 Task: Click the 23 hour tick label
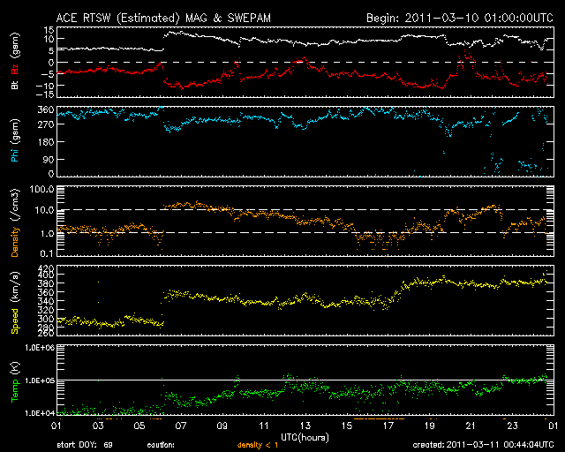point(512,426)
